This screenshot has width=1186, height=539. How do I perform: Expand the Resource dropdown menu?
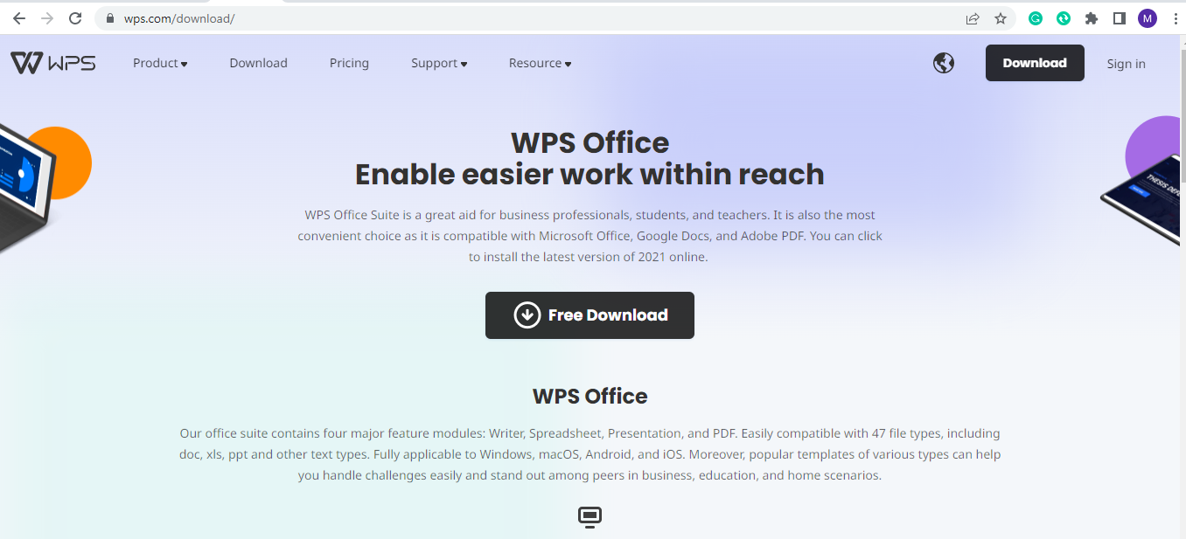[x=541, y=63]
